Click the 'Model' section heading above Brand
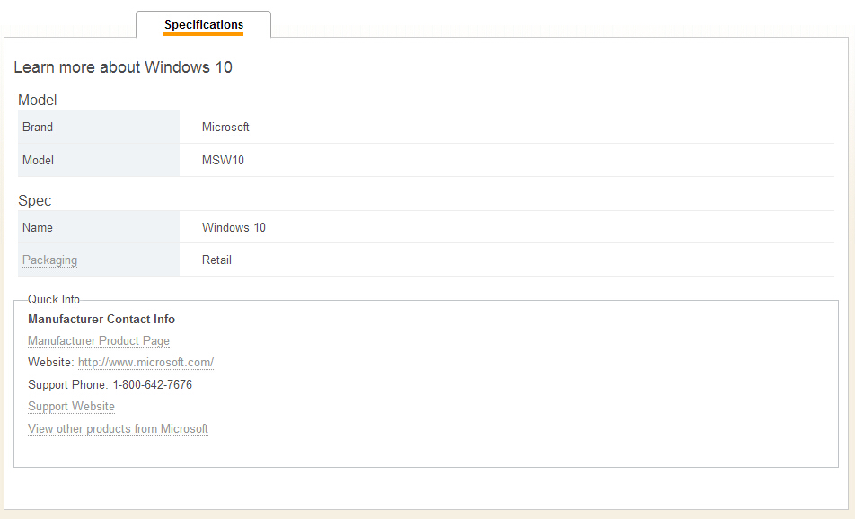 [37, 100]
